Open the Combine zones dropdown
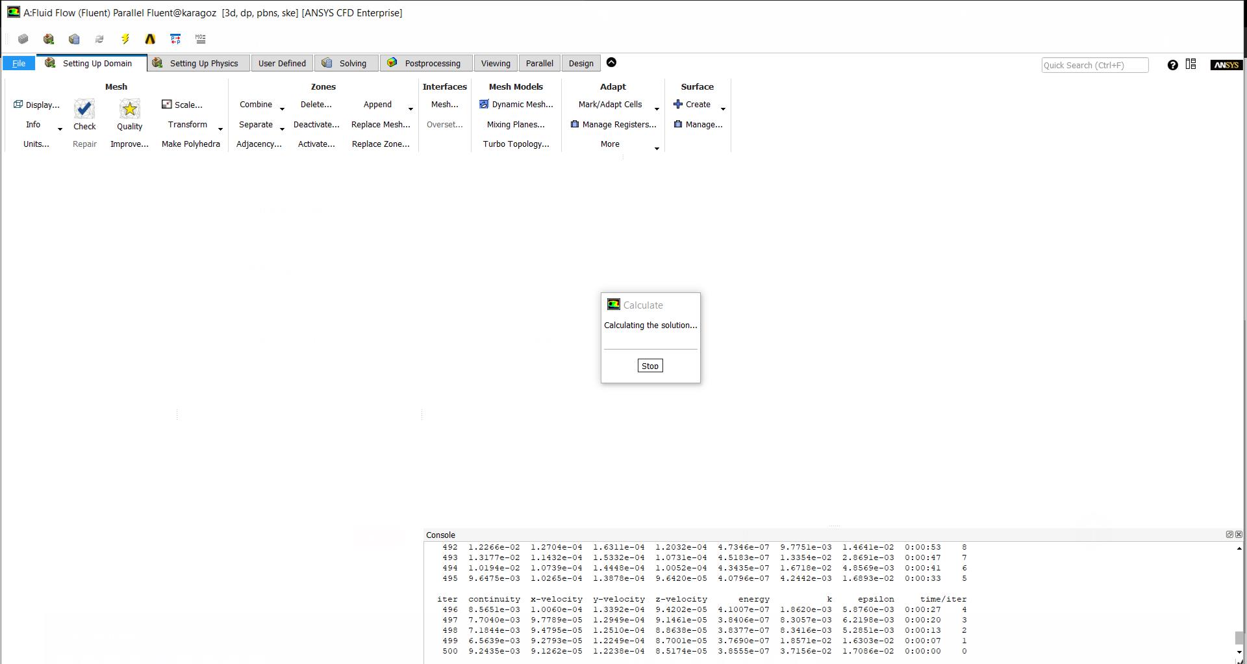 point(282,109)
